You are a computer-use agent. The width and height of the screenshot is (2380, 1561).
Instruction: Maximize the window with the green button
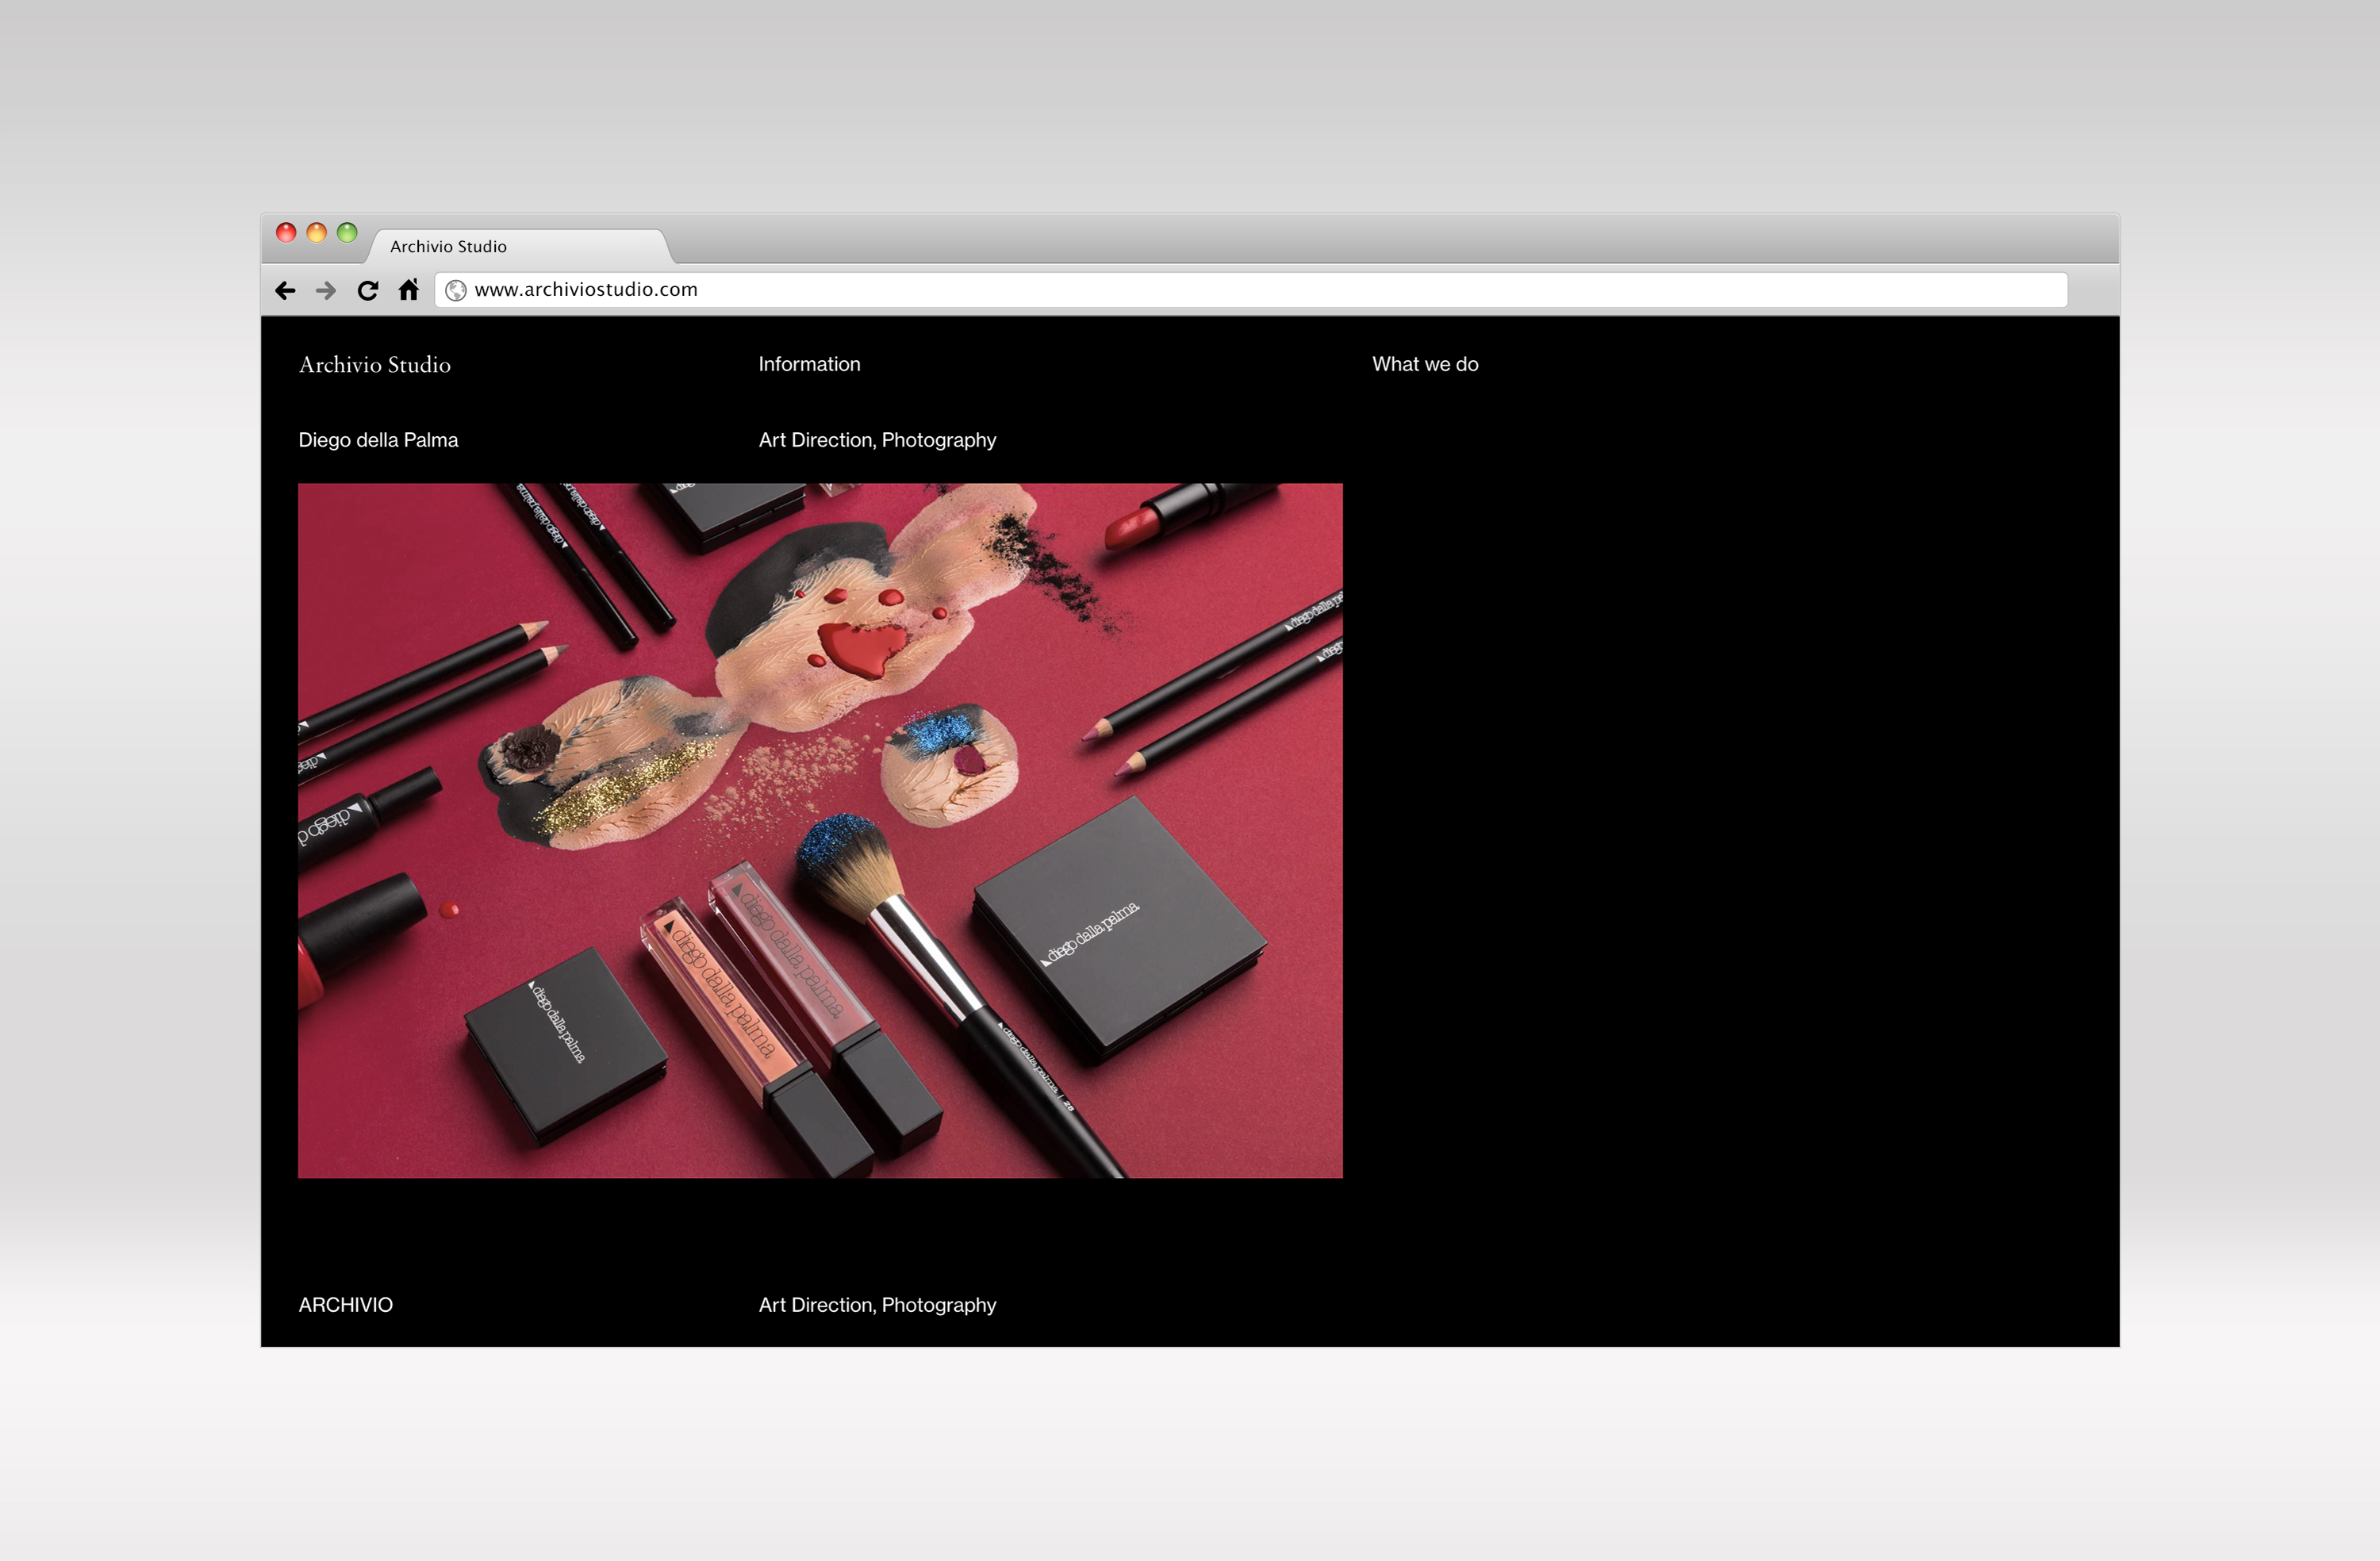pyautogui.click(x=347, y=233)
